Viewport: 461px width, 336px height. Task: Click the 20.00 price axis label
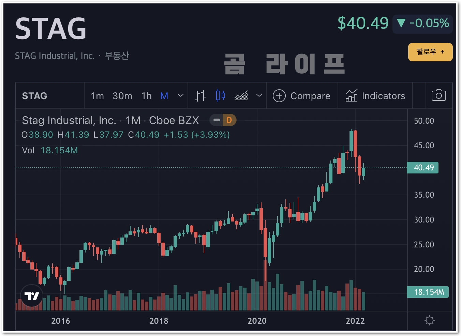(x=424, y=269)
